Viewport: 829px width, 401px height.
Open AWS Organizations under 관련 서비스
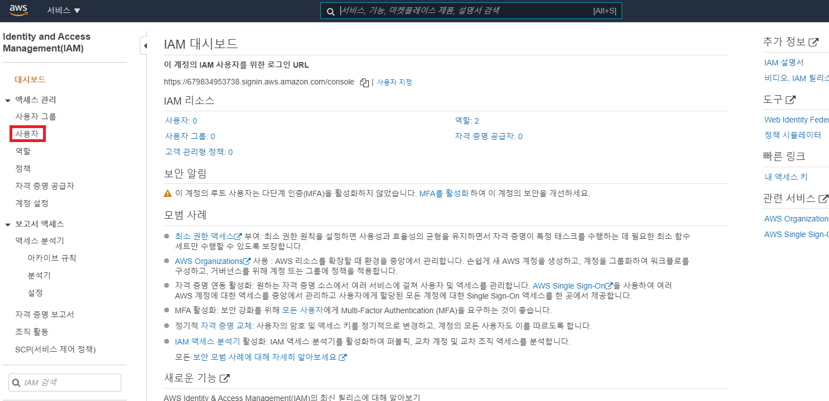click(x=797, y=219)
